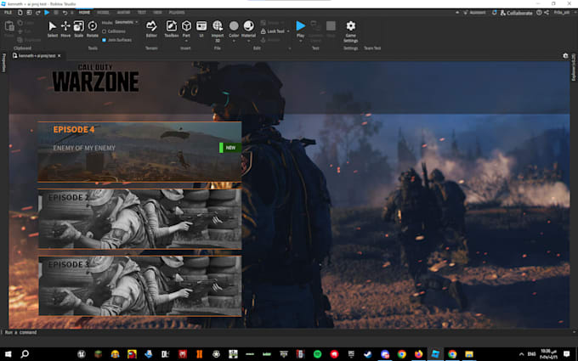578x361 pixels.
Task: Activate the Scale tool
Action: coord(79,29)
